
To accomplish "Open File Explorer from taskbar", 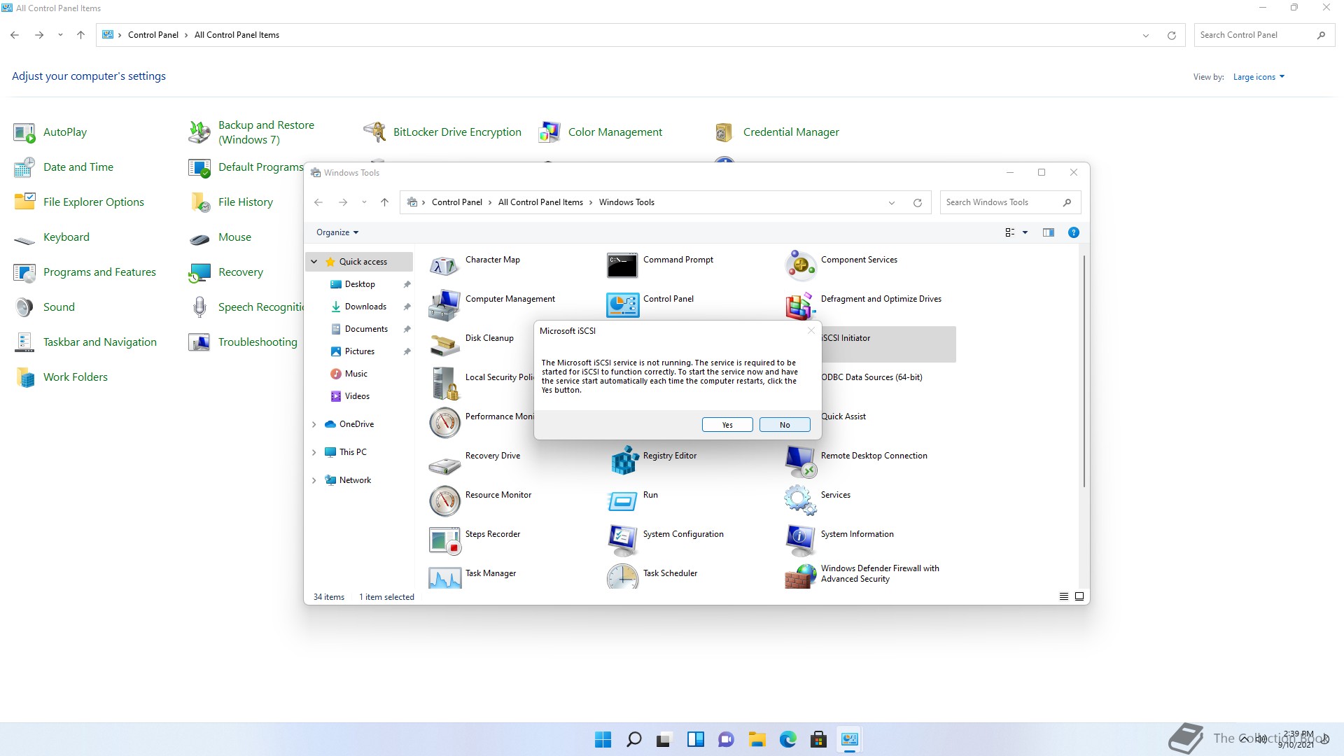I will tap(757, 739).
